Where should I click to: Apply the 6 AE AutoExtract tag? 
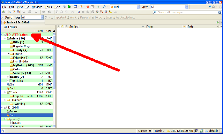pyautogui.click(x=124, y=17)
